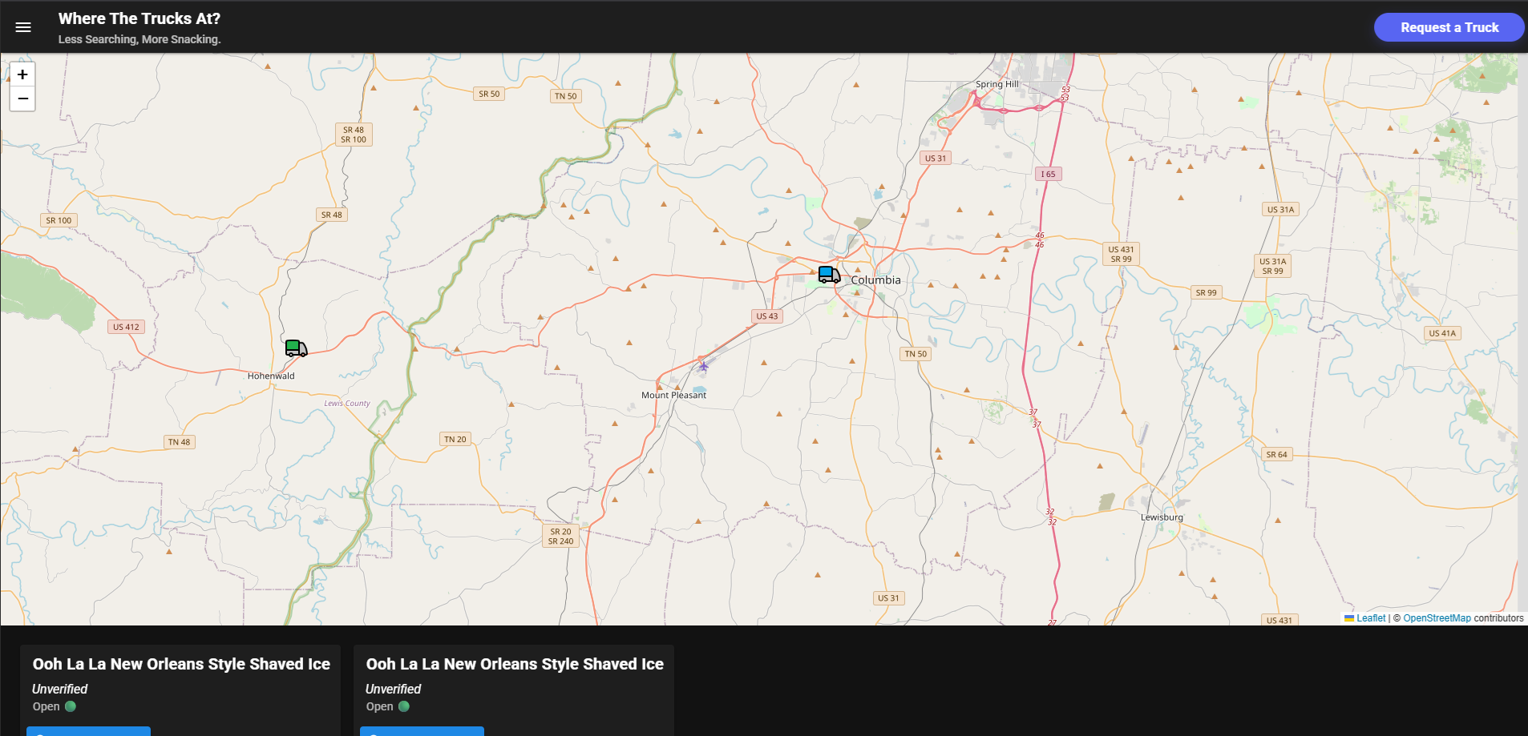
Task: Select the first Ooh La La Shaved Ice card title
Action: [x=181, y=664]
